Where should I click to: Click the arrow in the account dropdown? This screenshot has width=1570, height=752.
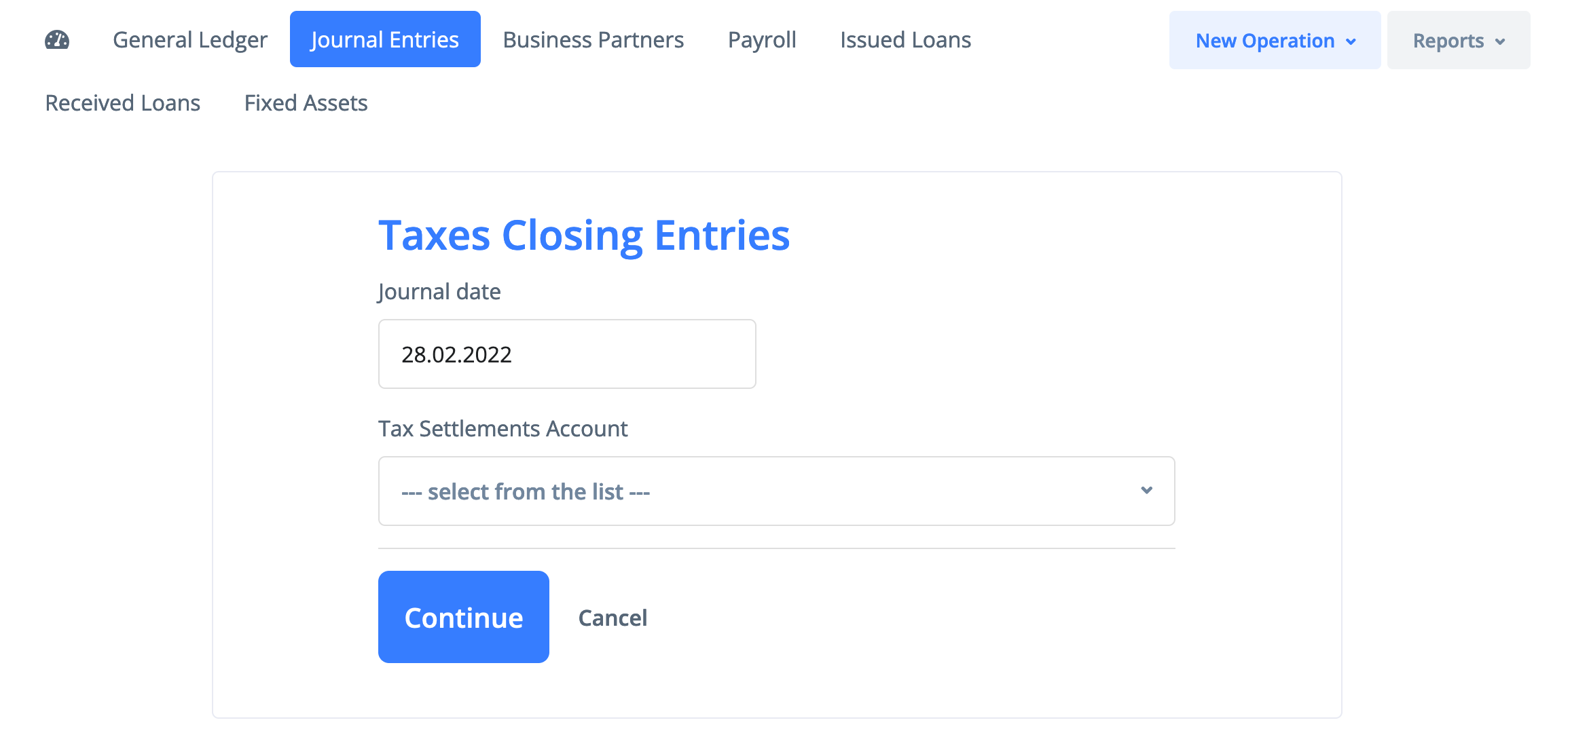pyautogui.click(x=1147, y=490)
